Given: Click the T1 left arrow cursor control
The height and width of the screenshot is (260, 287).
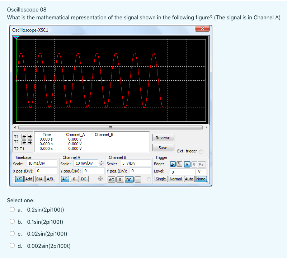Looking at the screenshot, I should [x=24, y=136].
